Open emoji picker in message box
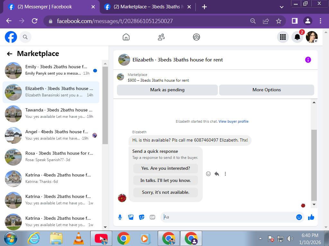This screenshot has height=246, width=329. (299, 217)
